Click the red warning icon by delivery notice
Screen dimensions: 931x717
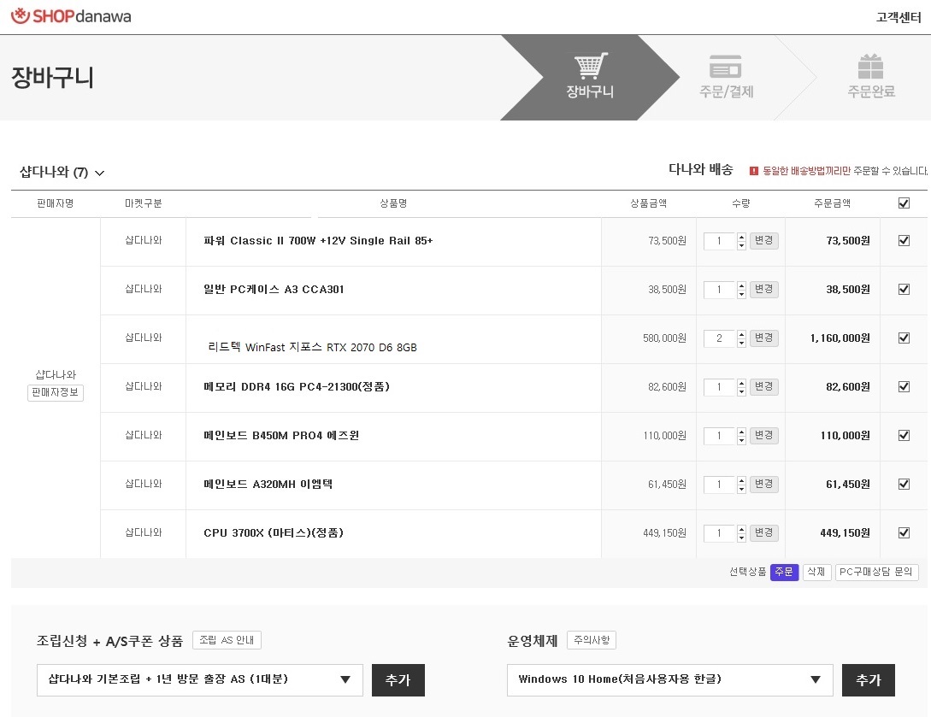[754, 171]
